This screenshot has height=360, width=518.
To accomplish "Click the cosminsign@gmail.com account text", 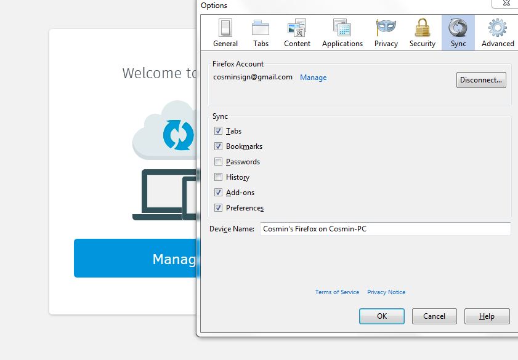I will pos(253,77).
